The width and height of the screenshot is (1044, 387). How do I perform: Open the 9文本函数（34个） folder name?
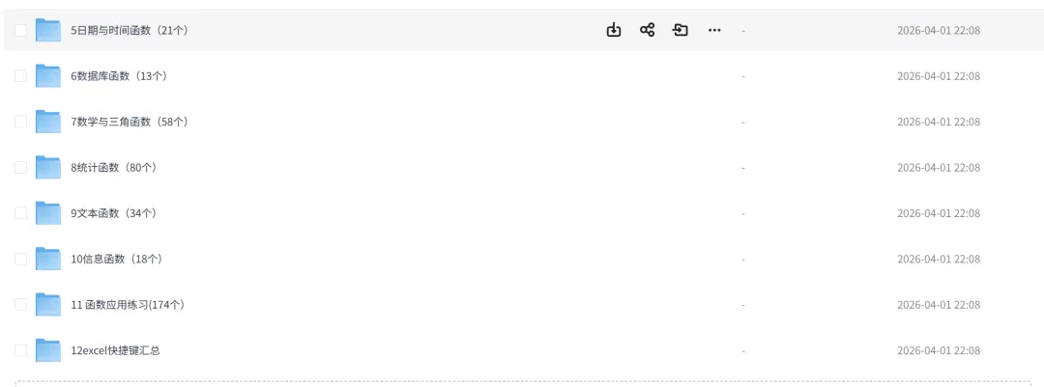(113, 213)
